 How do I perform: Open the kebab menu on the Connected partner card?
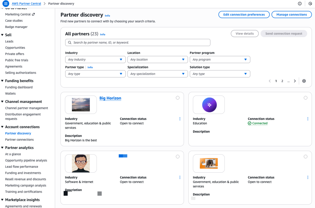[x=308, y=119]
